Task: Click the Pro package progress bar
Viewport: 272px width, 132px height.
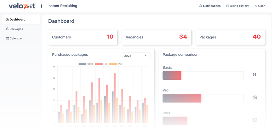Action: coord(203,98)
